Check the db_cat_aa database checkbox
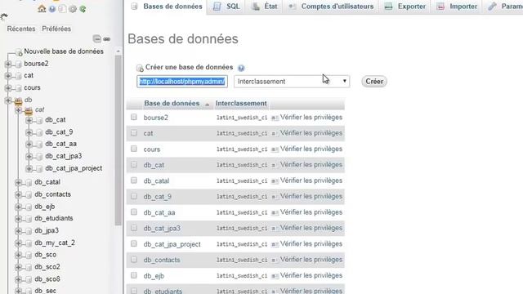 134,212
